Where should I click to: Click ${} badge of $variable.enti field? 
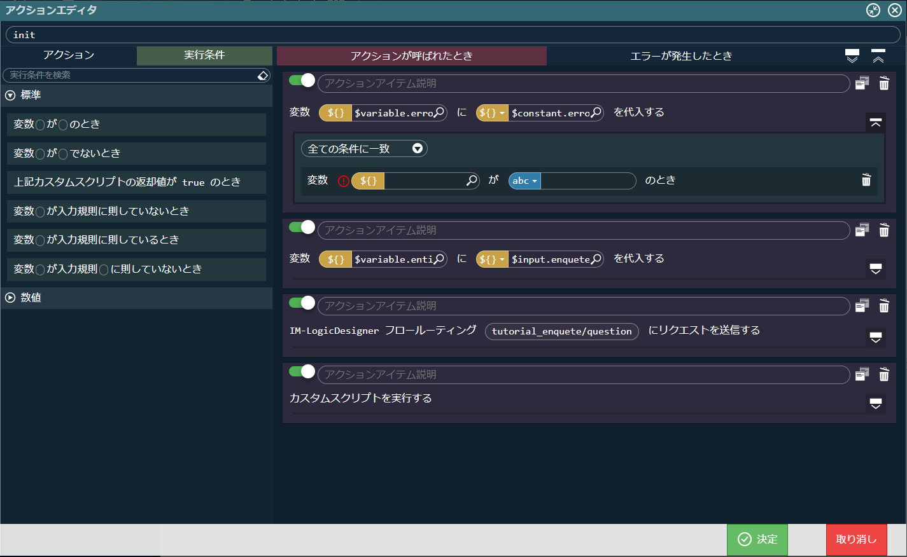pyautogui.click(x=335, y=259)
